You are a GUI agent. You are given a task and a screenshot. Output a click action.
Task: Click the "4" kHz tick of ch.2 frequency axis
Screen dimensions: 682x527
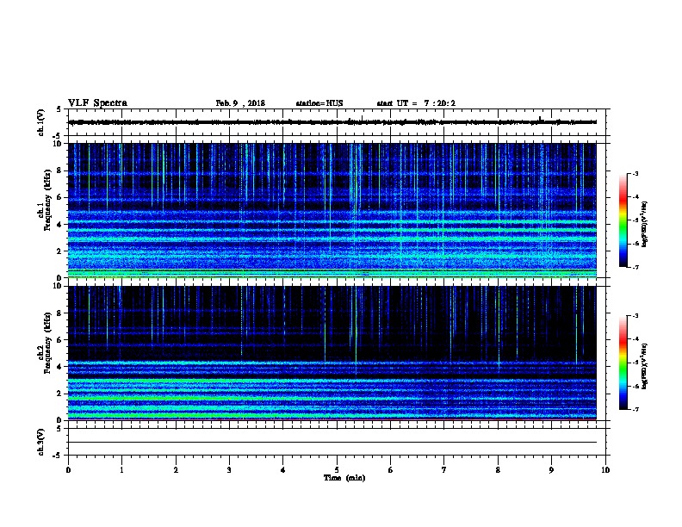59,367
